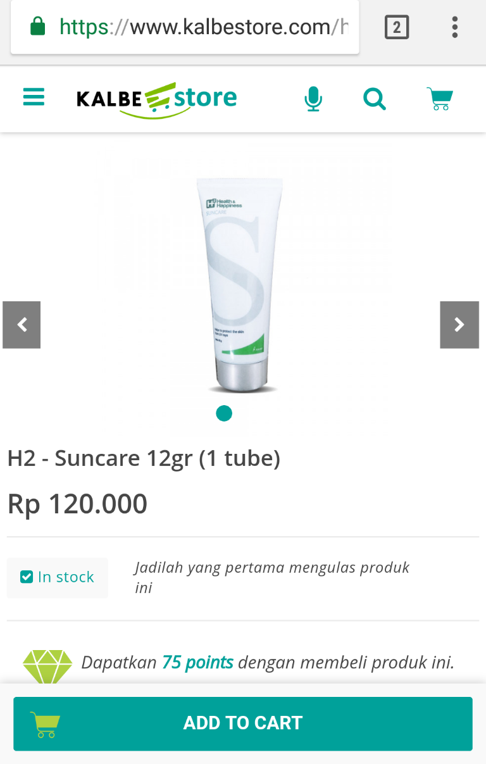Tap the In stock checkmark
This screenshot has width=486, height=764.
tap(27, 577)
